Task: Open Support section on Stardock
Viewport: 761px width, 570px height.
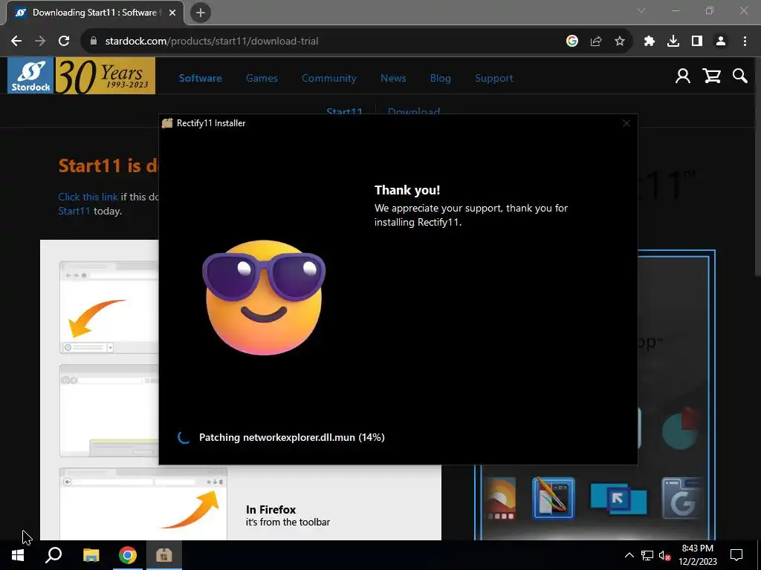Action: [493, 78]
